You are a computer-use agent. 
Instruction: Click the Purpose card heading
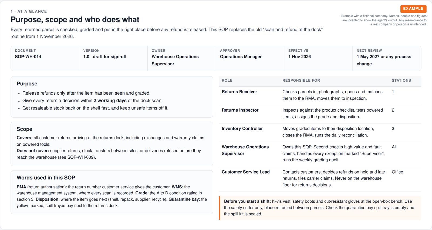pyautogui.click(x=27, y=84)
